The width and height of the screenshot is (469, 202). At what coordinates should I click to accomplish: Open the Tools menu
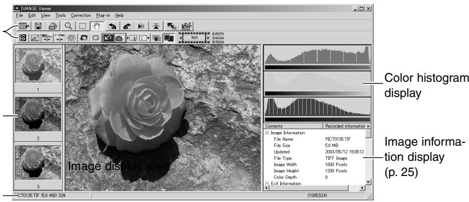[61, 15]
